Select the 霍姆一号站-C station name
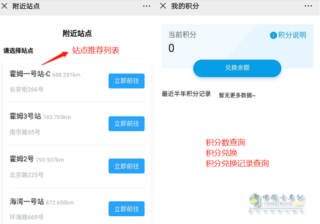 (30, 74)
